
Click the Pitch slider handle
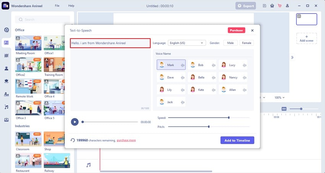click(x=209, y=126)
